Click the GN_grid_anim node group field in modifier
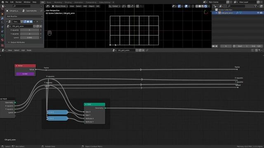The image size is (264, 148). 22,26
